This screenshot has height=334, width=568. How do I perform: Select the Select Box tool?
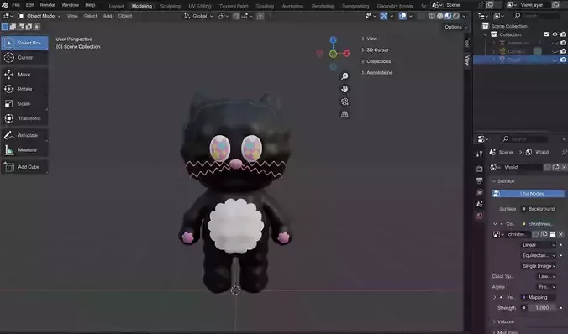pos(24,43)
